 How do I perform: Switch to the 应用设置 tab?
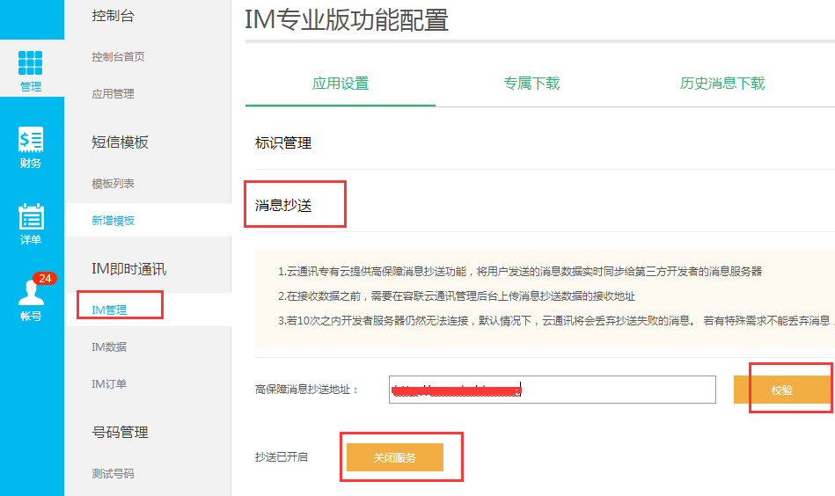point(341,84)
